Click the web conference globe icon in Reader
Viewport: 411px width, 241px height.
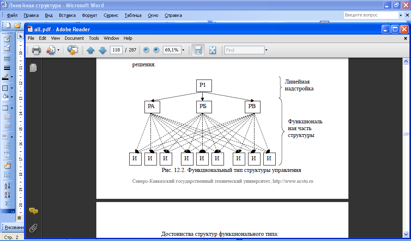click(72, 50)
